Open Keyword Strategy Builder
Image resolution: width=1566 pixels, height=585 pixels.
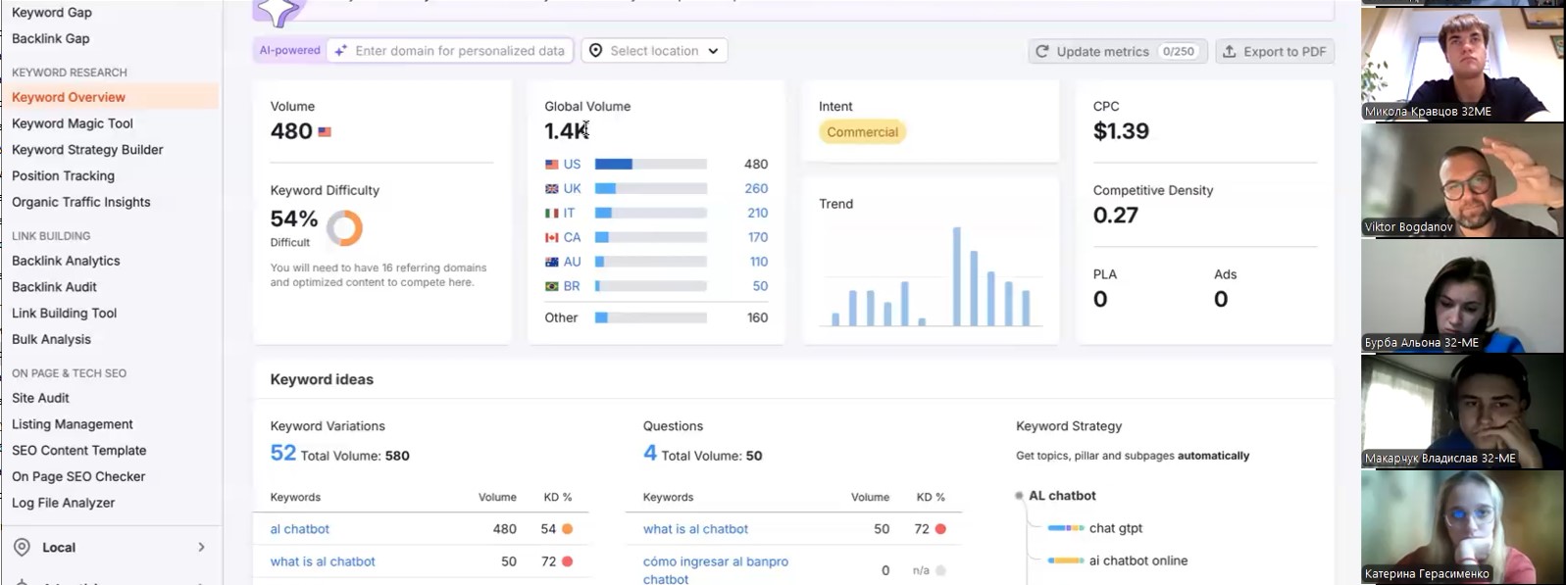pos(87,150)
